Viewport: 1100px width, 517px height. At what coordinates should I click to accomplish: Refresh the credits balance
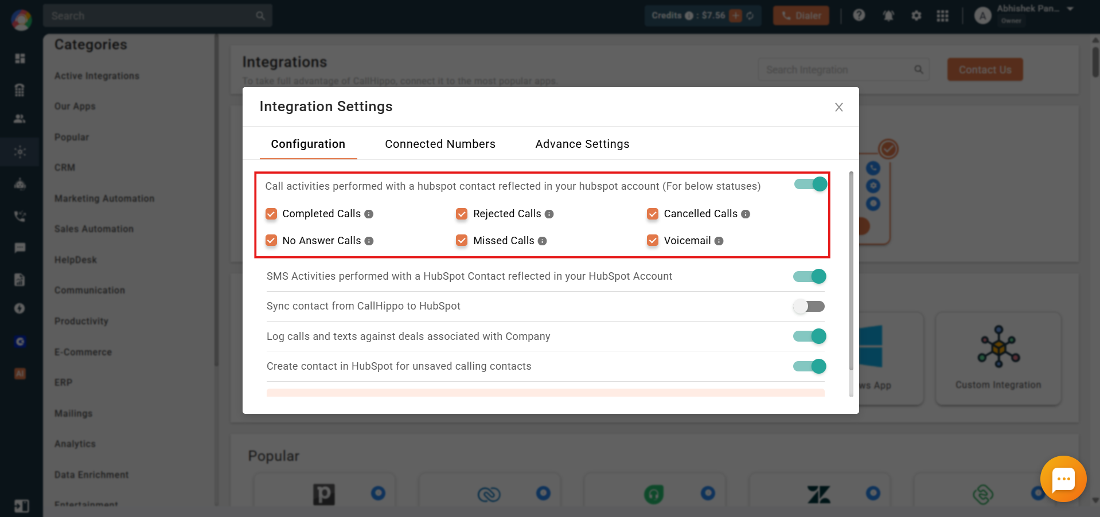pyautogui.click(x=750, y=15)
